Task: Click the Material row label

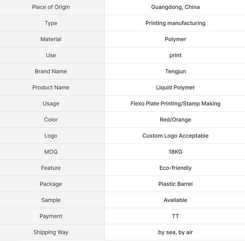Action: 51,39
